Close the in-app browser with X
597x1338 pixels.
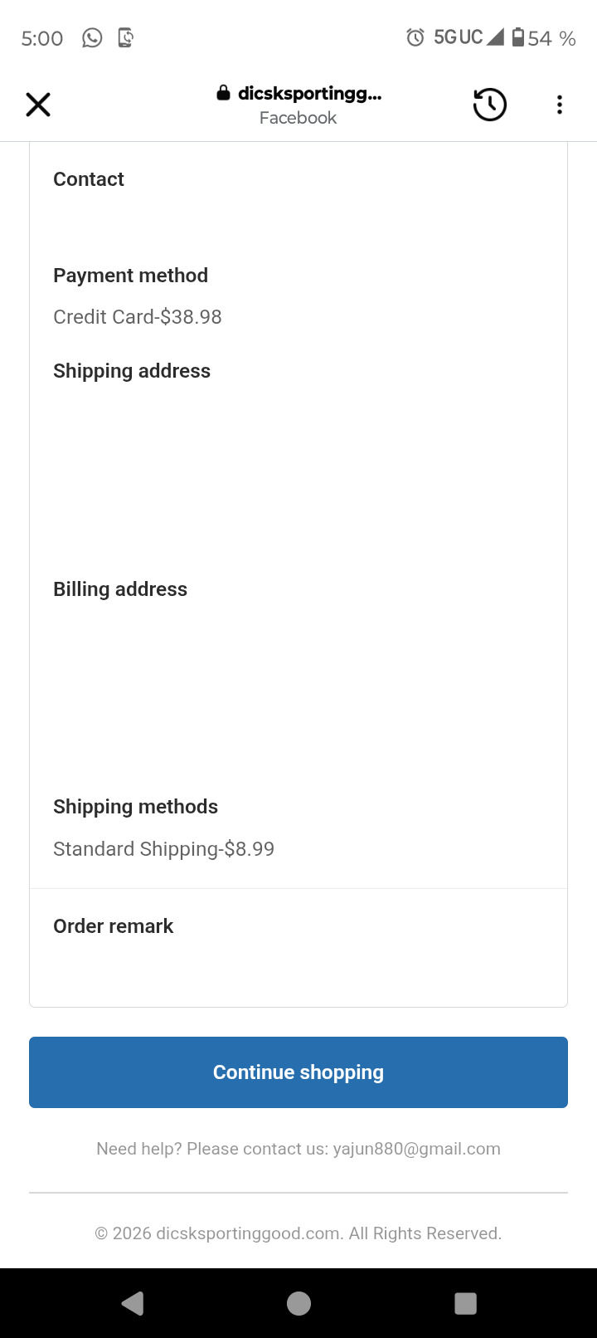coord(38,105)
